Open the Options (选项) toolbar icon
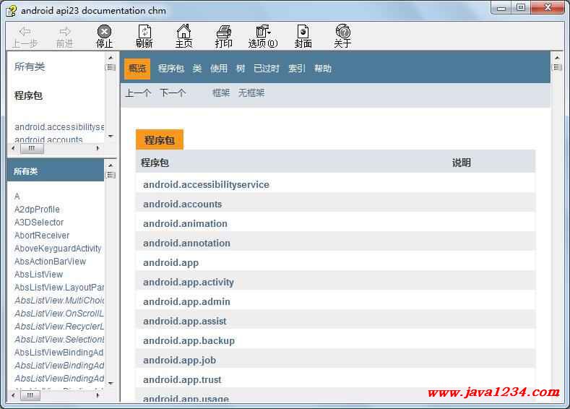 point(263,32)
